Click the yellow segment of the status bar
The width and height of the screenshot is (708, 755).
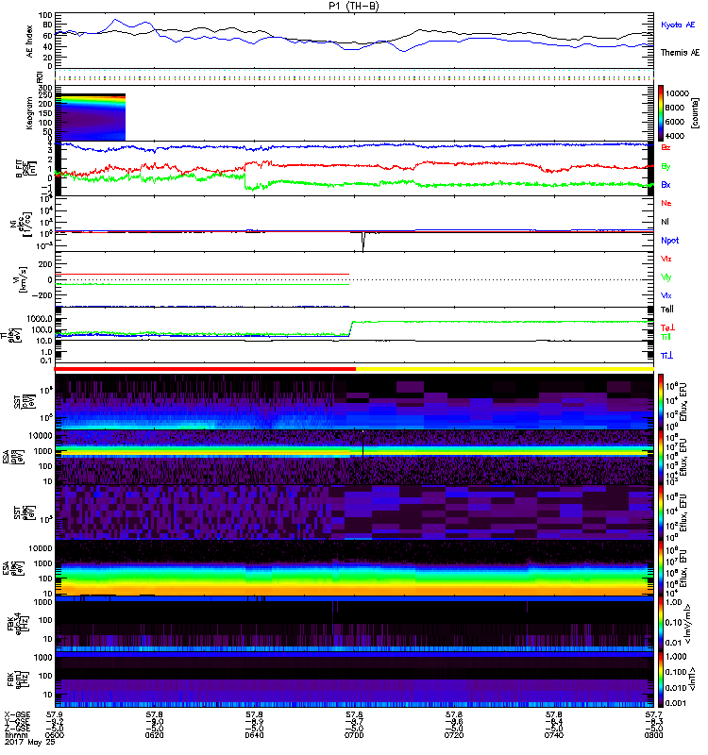coord(504,369)
